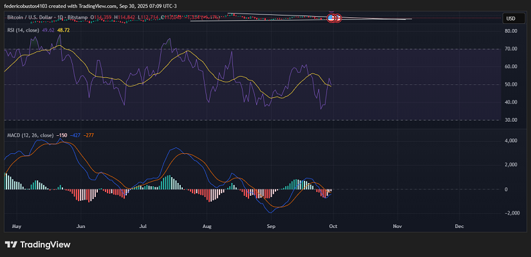This screenshot has width=531, height=257.
Task: Click the Jun label on time axis
Action: click(x=80, y=226)
